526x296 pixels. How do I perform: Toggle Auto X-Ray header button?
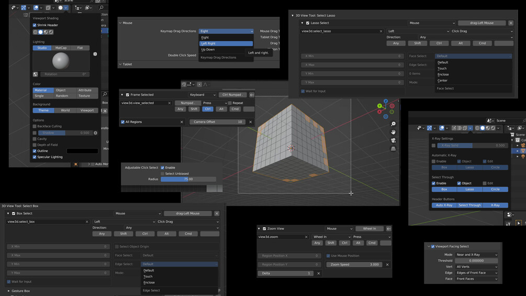[444, 205]
